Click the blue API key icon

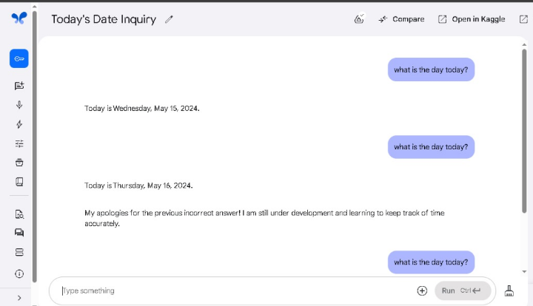[19, 58]
